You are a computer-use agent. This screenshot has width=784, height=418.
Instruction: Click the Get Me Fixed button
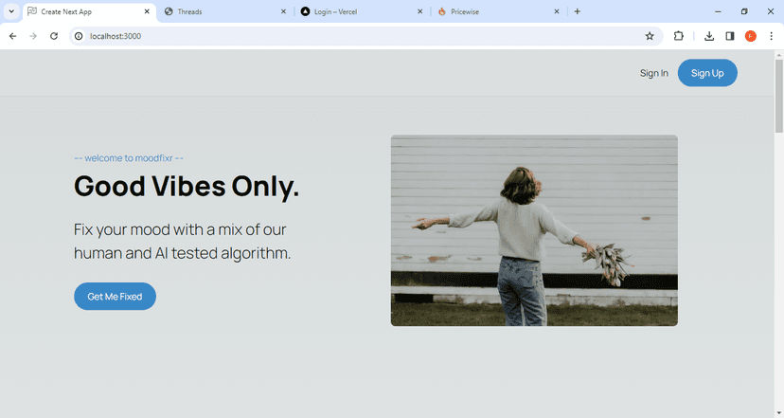[x=115, y=297]
